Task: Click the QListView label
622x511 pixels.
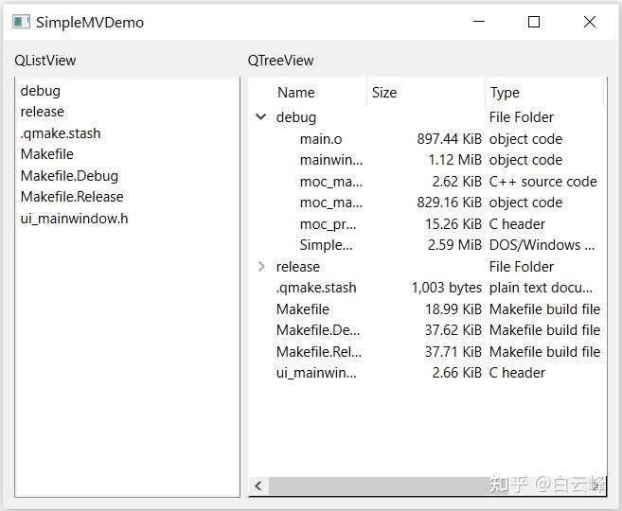Action: [45, 61]
